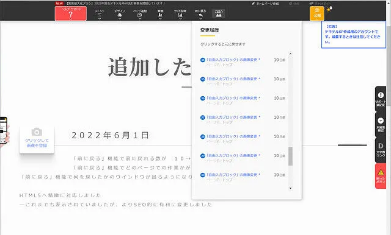Click the 未編集確認 checkmark side button

click(381, 124)
